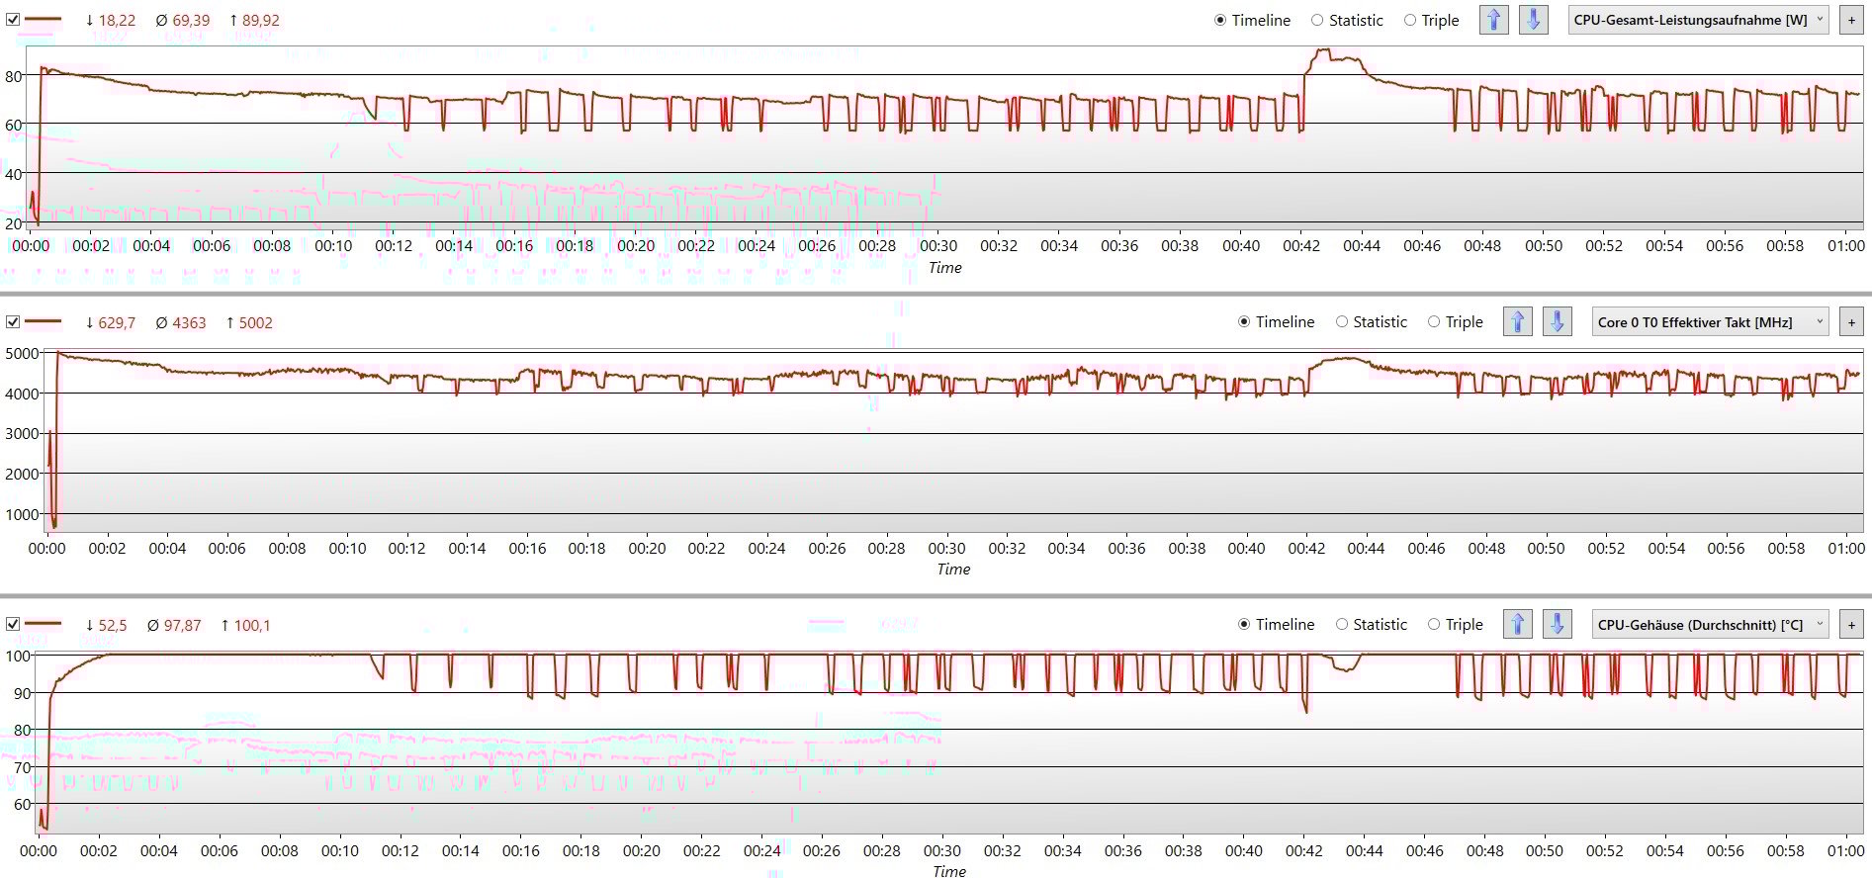
Task: Toggle the Core 0 clock series checkbox
Action: pyautogui.click(x=13, y=321)
